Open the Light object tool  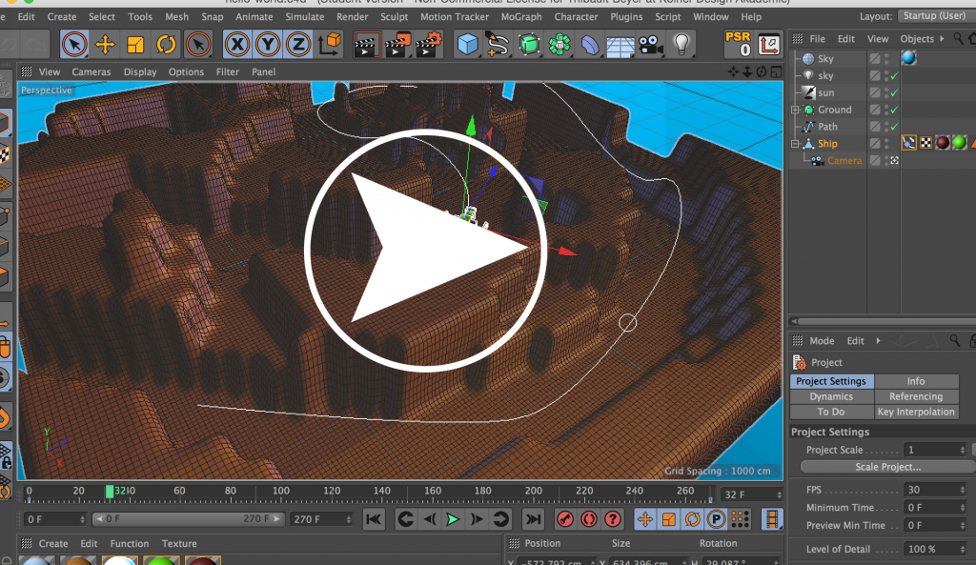(681, 45)
